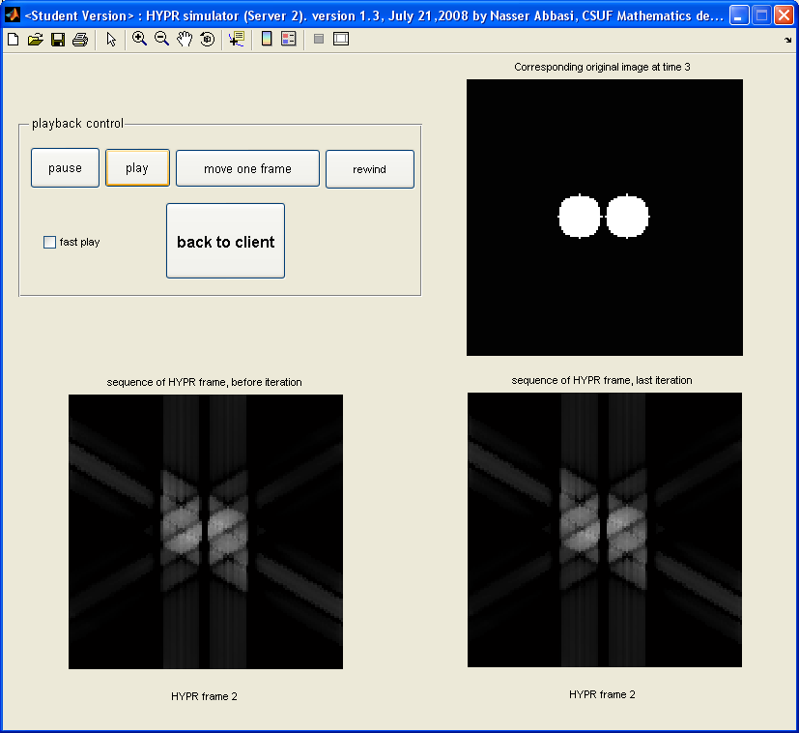The width and height of the screenshot is (799, 733).
Task: Click the New Figure toolbar icon
Action: coord(13,39)
